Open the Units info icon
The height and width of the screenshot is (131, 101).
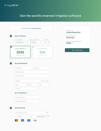(48, 40)
